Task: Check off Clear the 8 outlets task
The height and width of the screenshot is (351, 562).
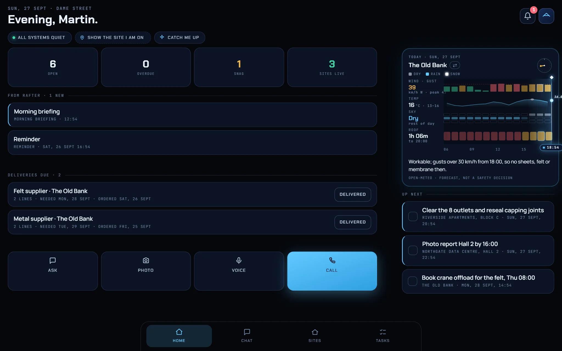Action: [413, 217]
